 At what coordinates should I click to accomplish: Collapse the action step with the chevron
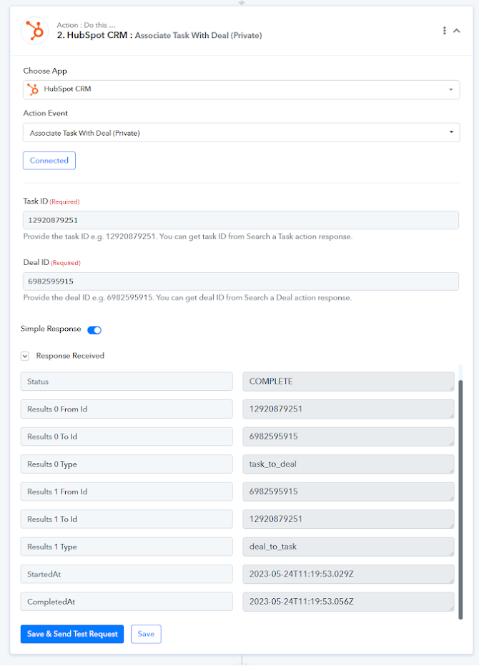[x=456, y=31]
